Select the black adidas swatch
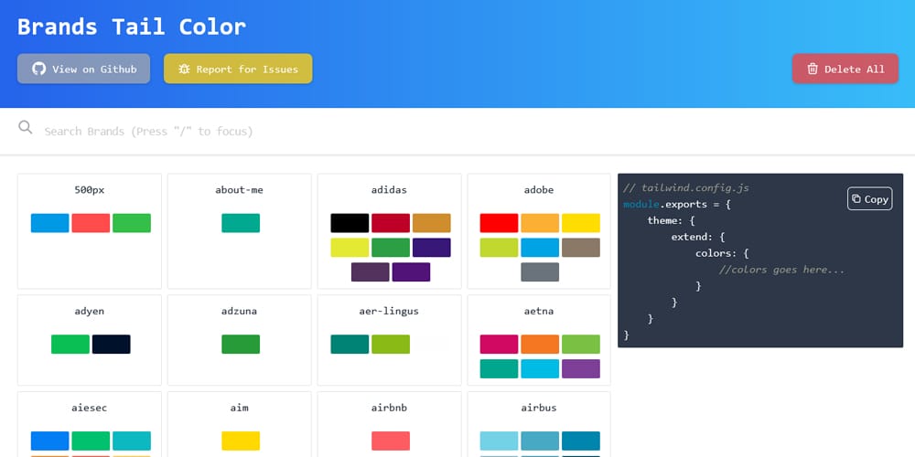Viewport: 915px width, 457px height. (350, 223)
